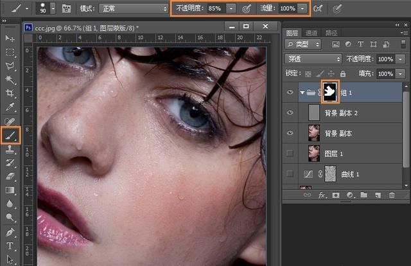Open the 类型 filter type dropdown
The width and height of the screenshot is (411, 266).
pos(303,44)
